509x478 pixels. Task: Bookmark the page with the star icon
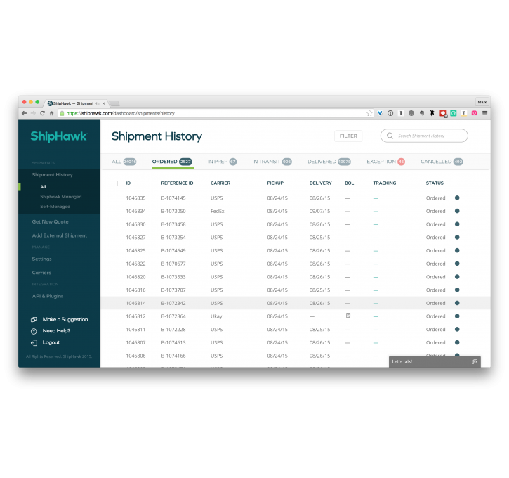click(x=369, y=113)
